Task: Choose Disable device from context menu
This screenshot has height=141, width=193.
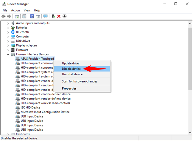Action: (x=82, y=69)
